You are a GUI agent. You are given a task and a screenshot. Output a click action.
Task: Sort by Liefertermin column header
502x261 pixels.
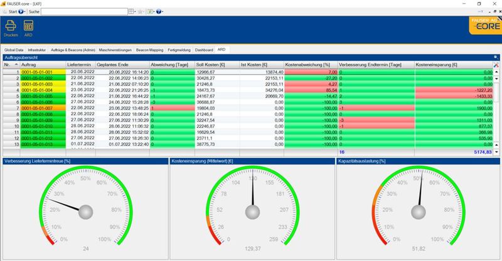pos(82,64)
